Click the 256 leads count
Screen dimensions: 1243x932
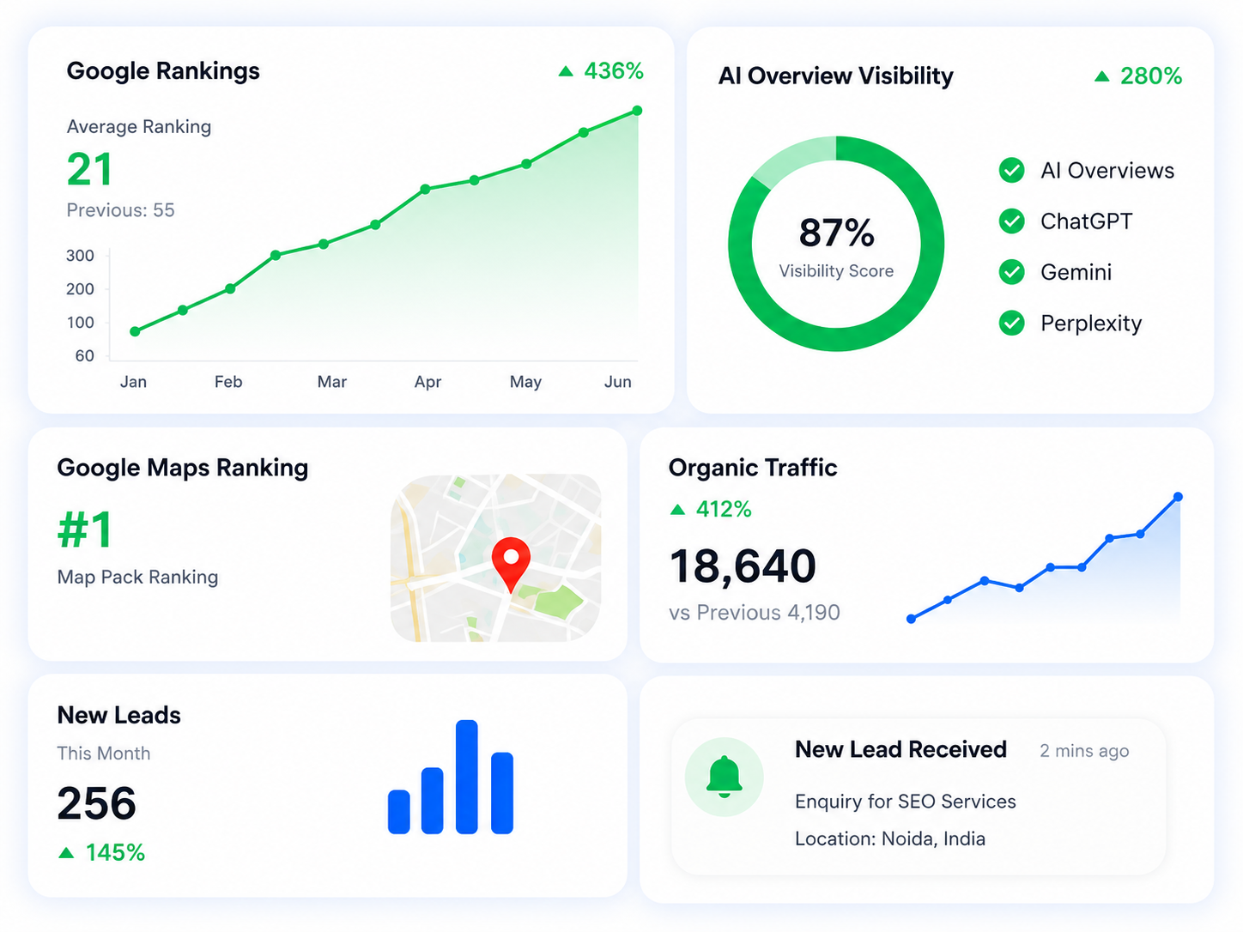(x=96, y=804)
